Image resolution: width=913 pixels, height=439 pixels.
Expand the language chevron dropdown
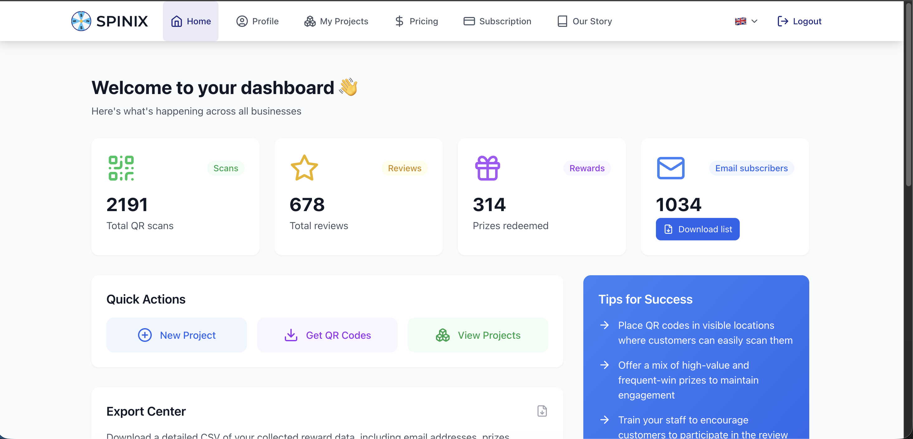(755, 21)
